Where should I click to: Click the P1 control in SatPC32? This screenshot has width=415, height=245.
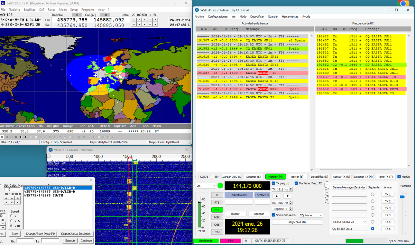tap(32, 24)
